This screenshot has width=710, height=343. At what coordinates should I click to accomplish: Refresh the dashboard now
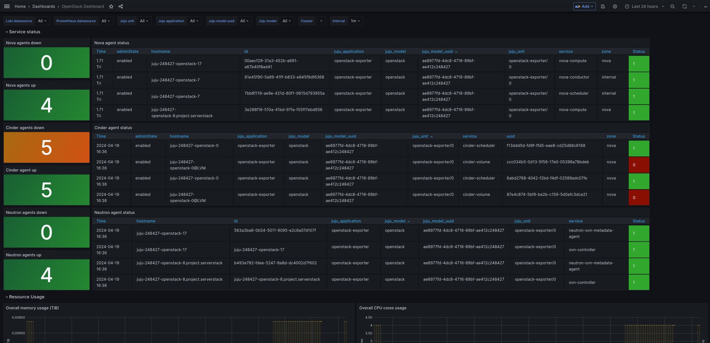pyautogui.click(x=684, y=6)
